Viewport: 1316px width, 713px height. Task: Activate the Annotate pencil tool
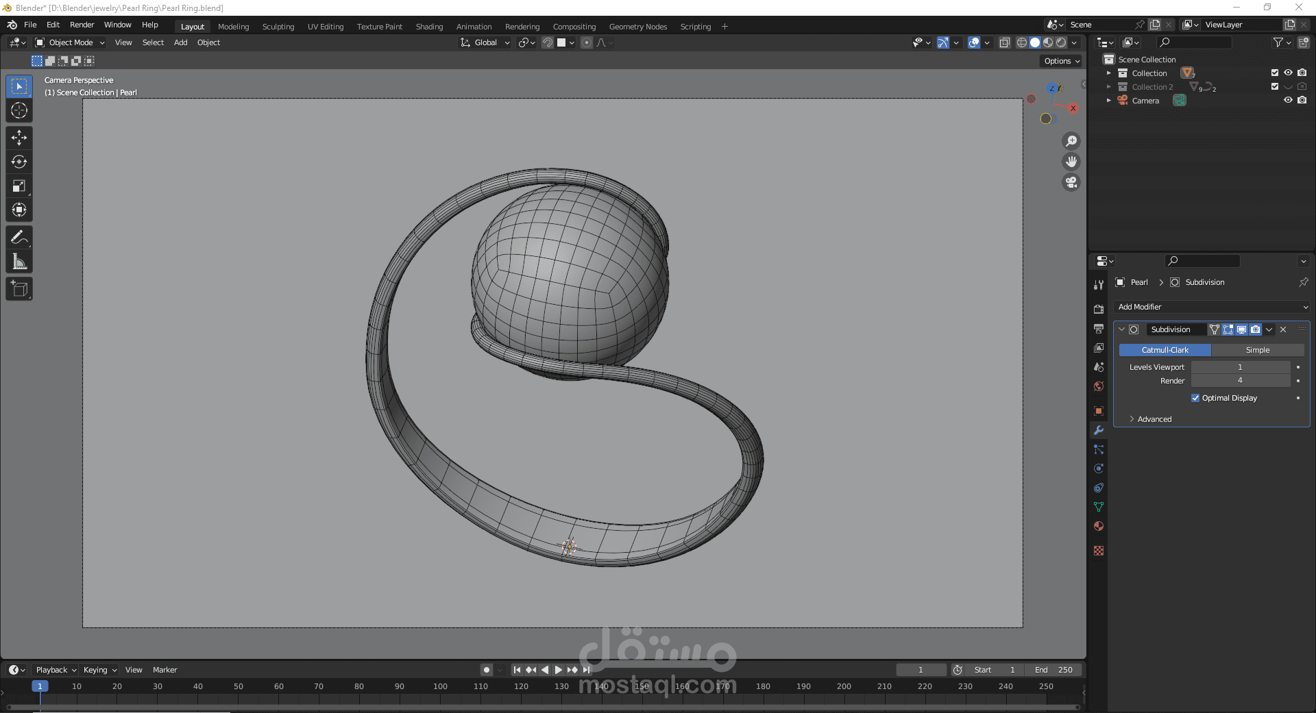click(19, 238)
